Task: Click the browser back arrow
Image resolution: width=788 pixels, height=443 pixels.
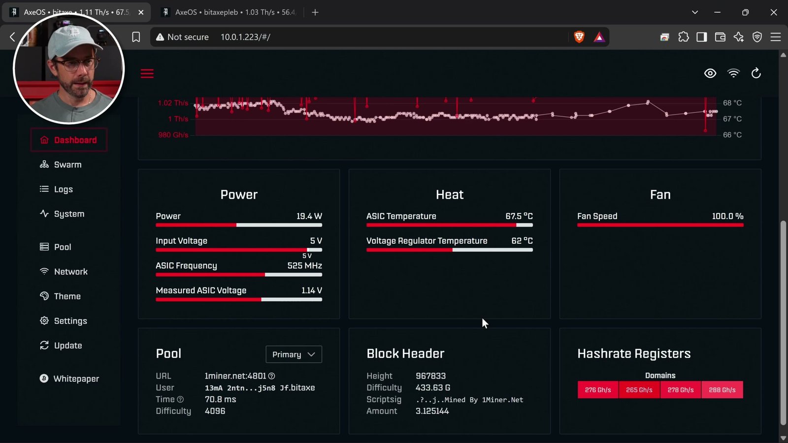Action: pos(13,37)
